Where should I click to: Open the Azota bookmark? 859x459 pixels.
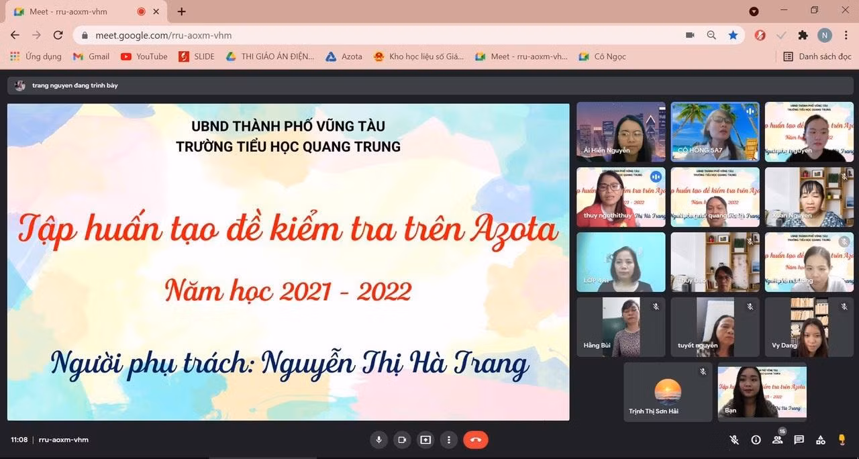(x=344, y=56)
